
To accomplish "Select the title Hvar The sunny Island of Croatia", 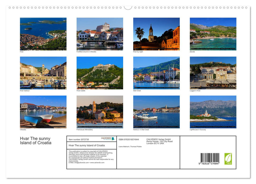I will tap(87, 146).
